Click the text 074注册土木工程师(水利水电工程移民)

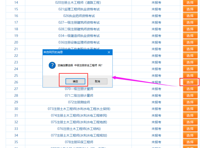(x=79, y=116)
